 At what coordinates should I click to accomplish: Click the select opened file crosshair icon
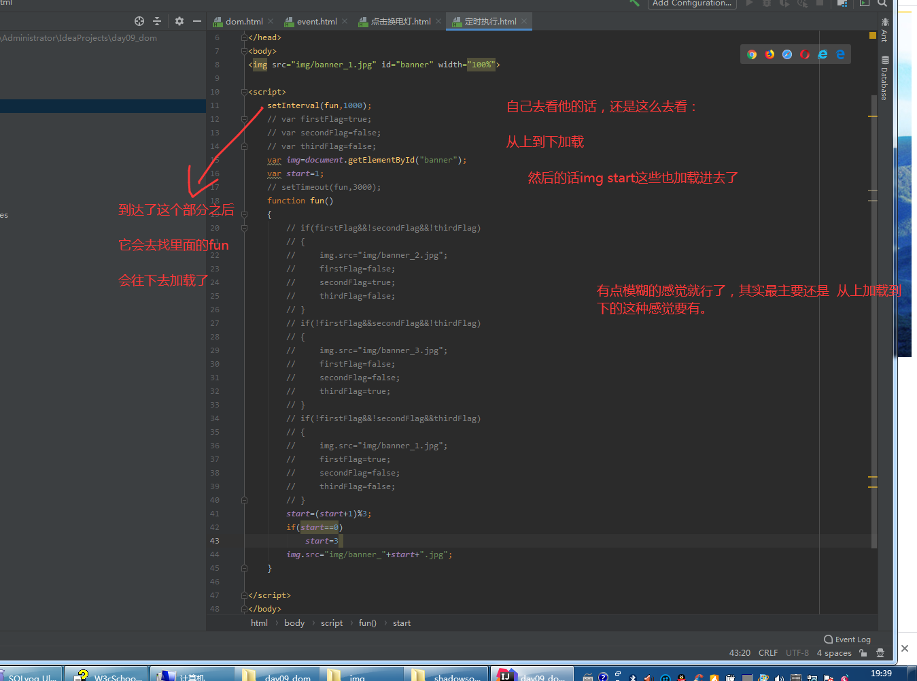tap(139, 21)
